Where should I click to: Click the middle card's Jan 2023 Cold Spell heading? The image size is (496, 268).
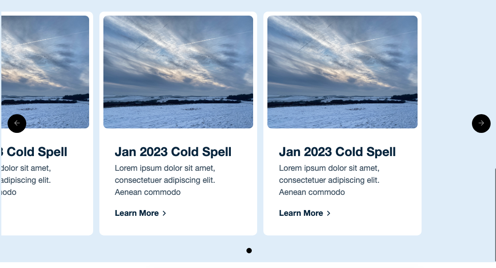click(173, 152)
